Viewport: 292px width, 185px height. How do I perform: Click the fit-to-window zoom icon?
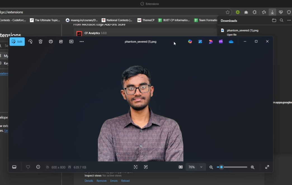pos(136,167)
